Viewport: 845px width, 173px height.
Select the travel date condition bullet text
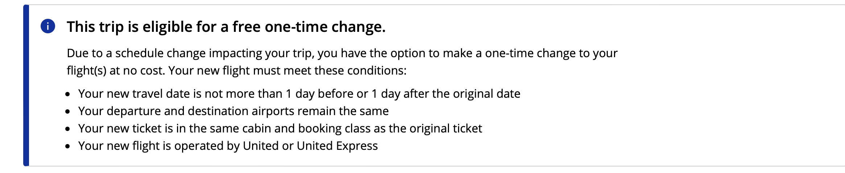[x=299, y=94]
